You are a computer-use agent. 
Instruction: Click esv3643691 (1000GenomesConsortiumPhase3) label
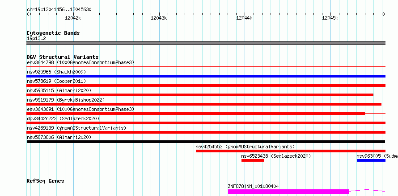(x=80, y=109)
